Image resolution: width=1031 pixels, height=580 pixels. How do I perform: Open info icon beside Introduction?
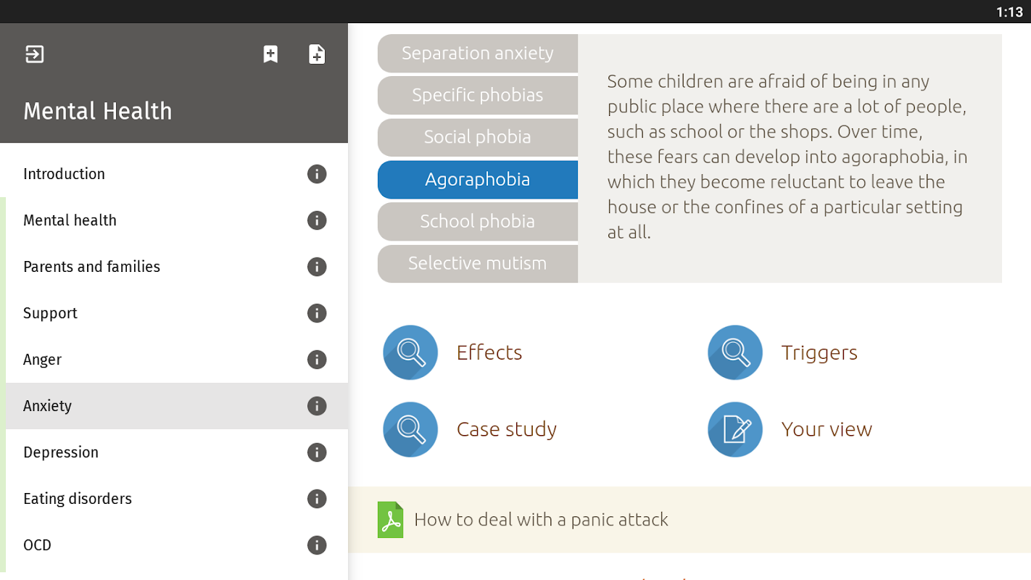point(317,174)
